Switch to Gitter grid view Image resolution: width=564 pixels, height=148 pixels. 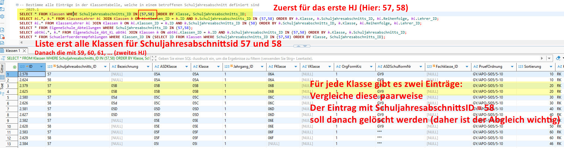point(2,68)
